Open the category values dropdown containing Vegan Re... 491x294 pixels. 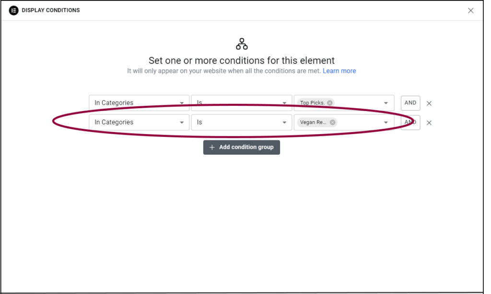[x=386, y=123]
